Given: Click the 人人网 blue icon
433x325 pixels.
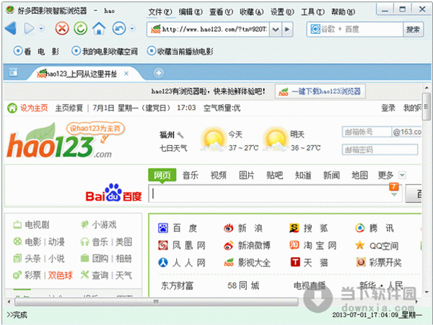Looking at the screenshot, I should (x=163, y=262).
